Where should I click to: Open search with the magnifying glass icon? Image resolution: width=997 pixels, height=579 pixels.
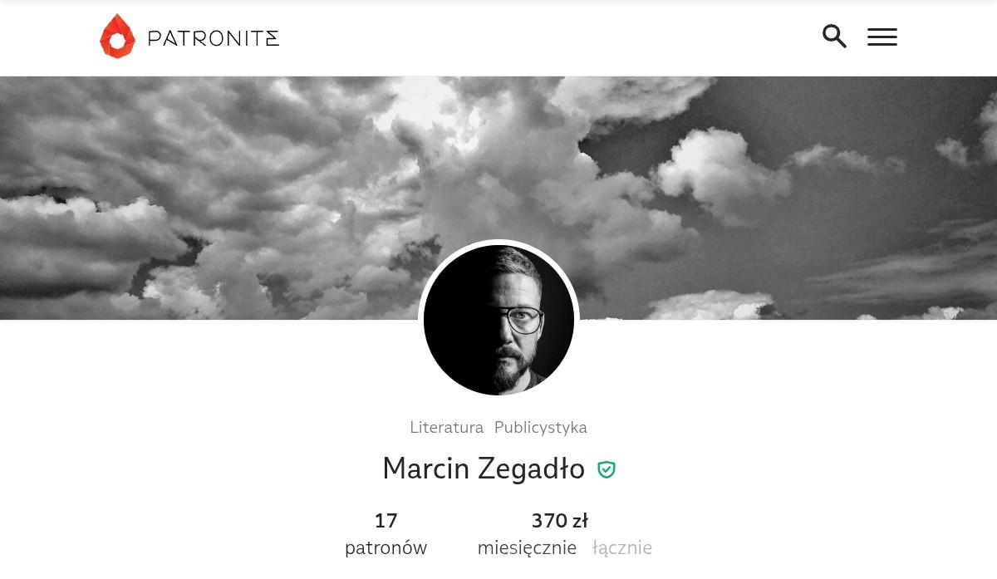point(834,37)
